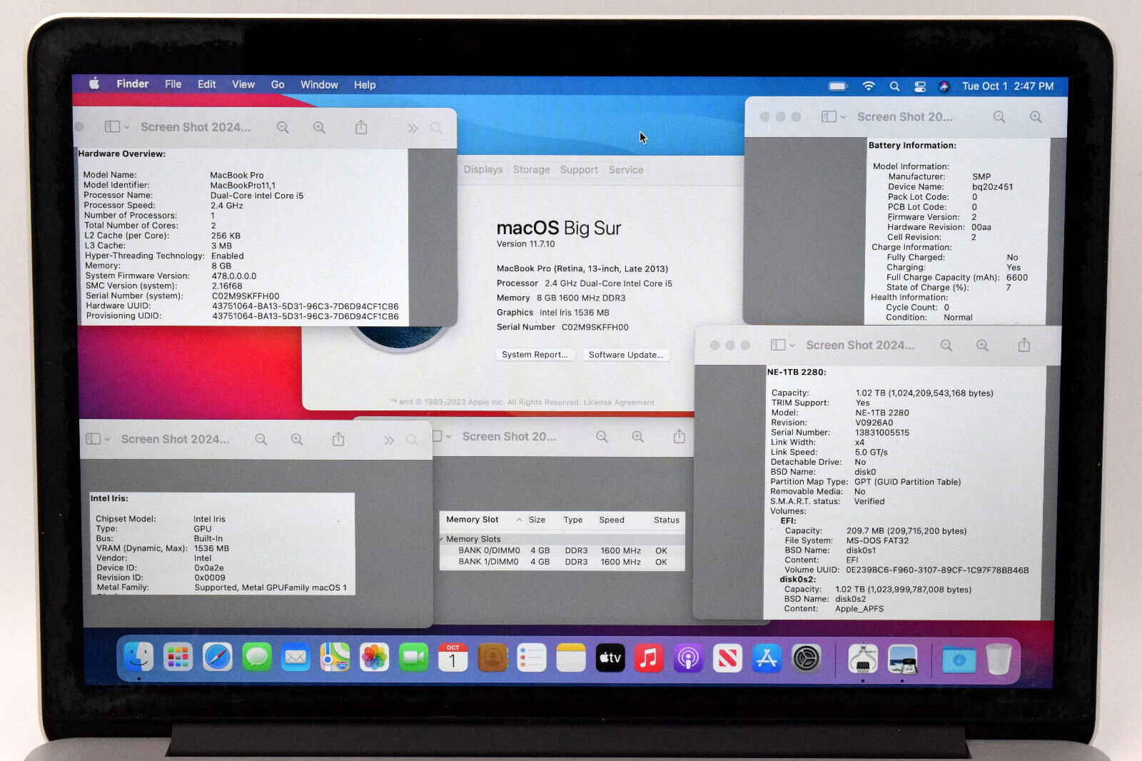Open News app in the Dock
1142x761 pixels.
click(x=727, y=657)
